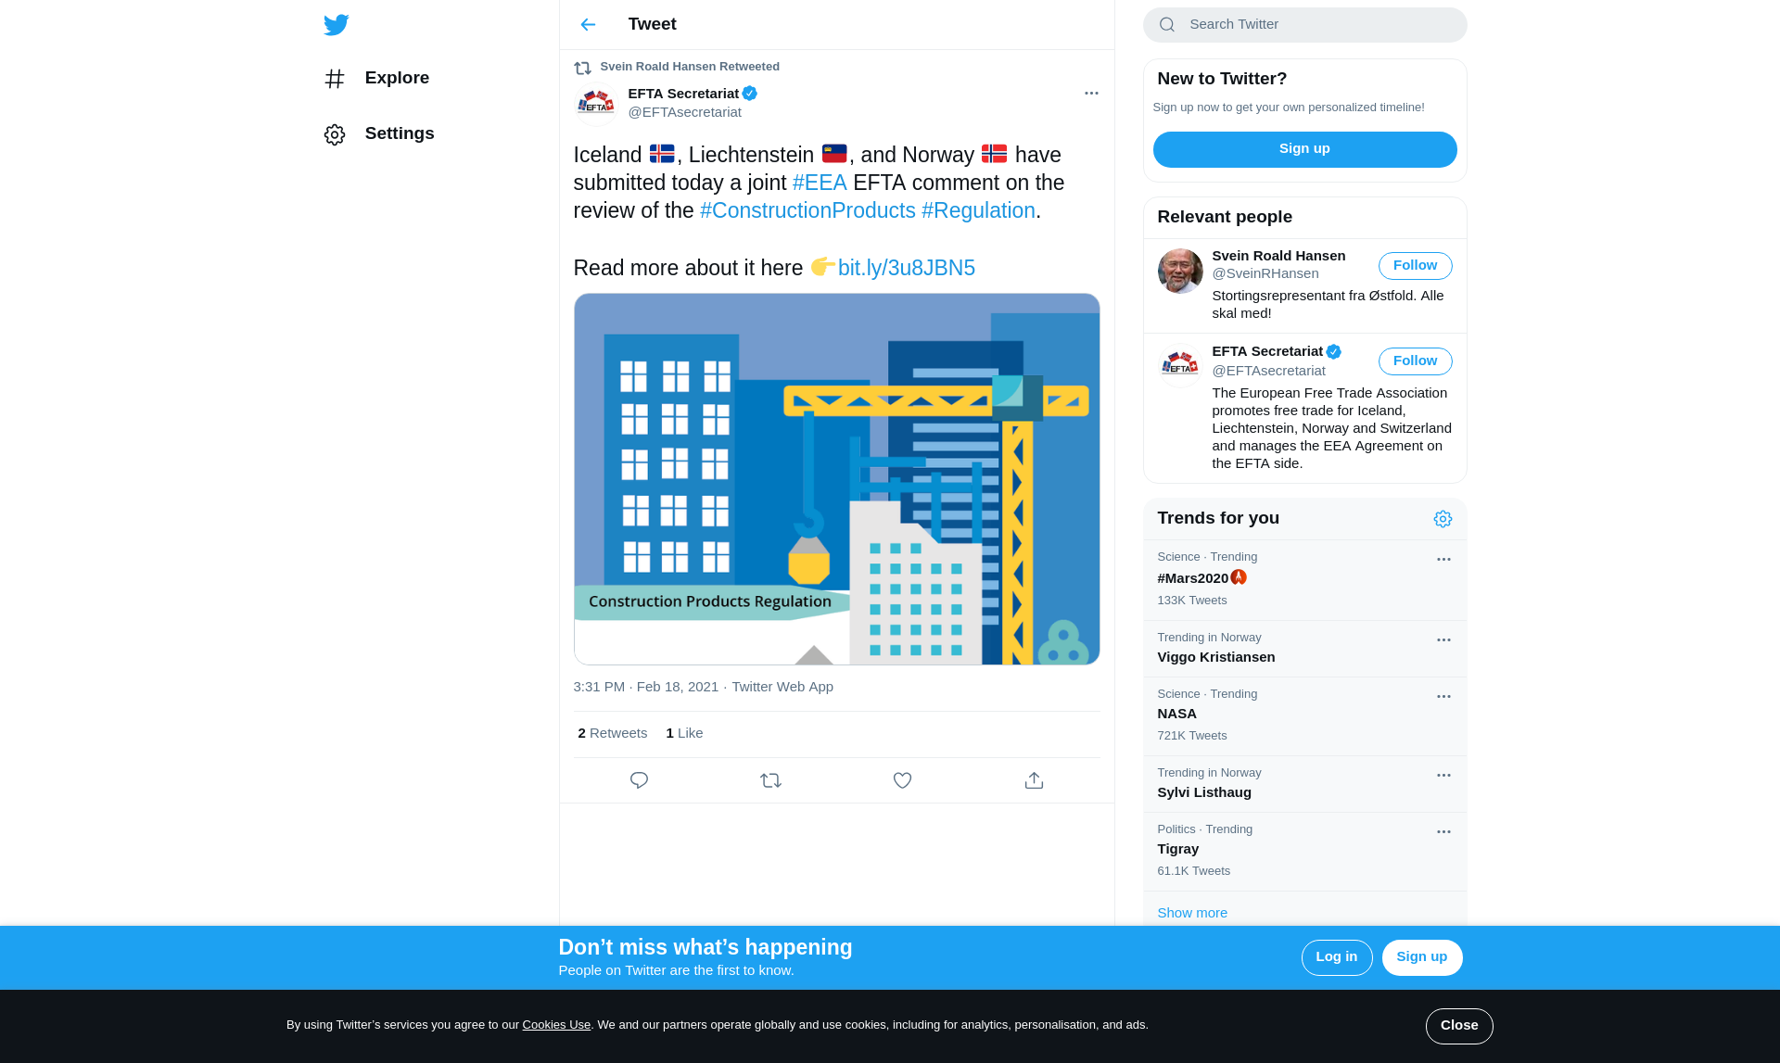The height and width of the screenshot is (1063, 1780).
Task: Open Trends settings gear icon
Action: 1443,519
